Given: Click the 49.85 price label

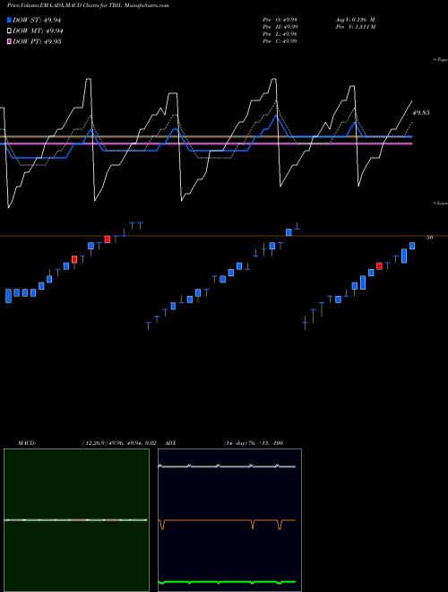Looking at the screenshot, I should point(421,112).
